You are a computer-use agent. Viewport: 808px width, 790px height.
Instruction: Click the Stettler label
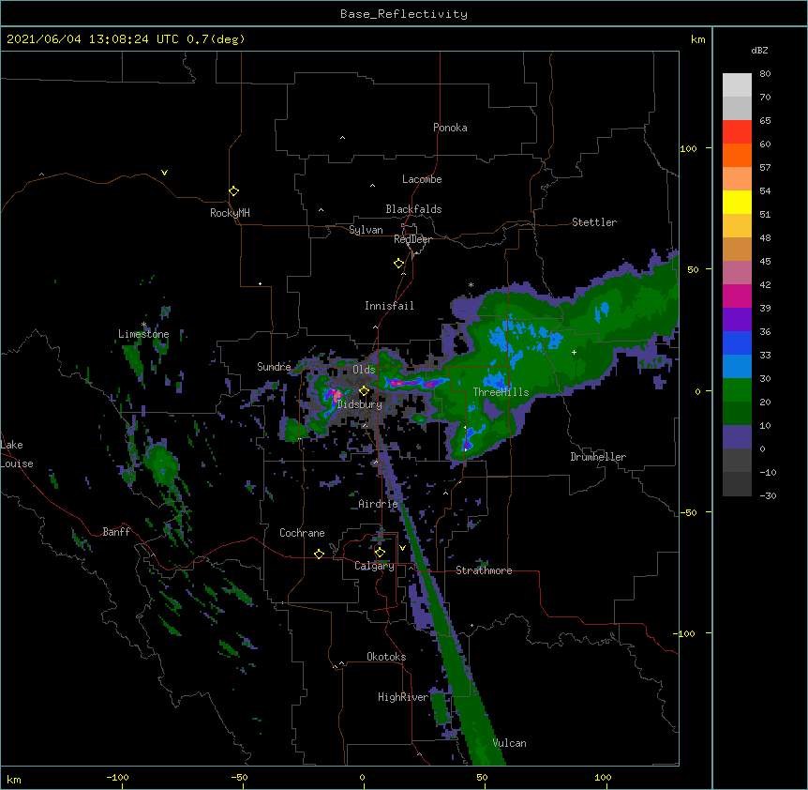(x=594, y=222)
